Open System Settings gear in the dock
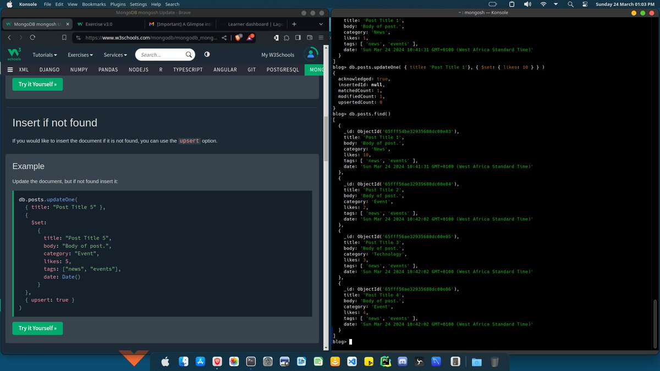 268,361
